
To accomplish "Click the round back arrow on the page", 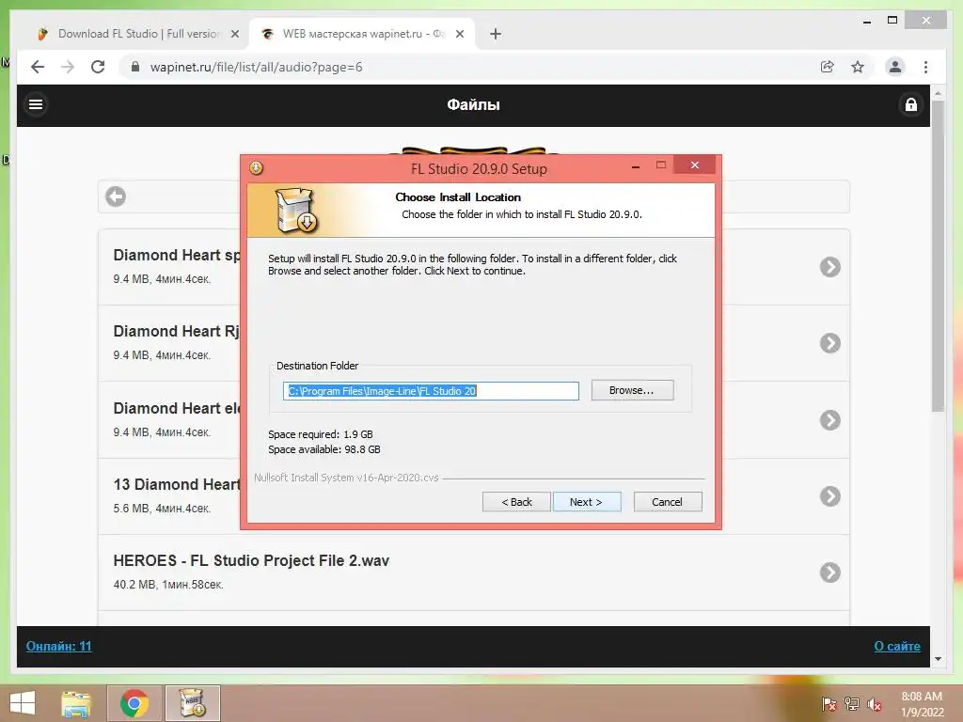I will (x=116, y=196).
